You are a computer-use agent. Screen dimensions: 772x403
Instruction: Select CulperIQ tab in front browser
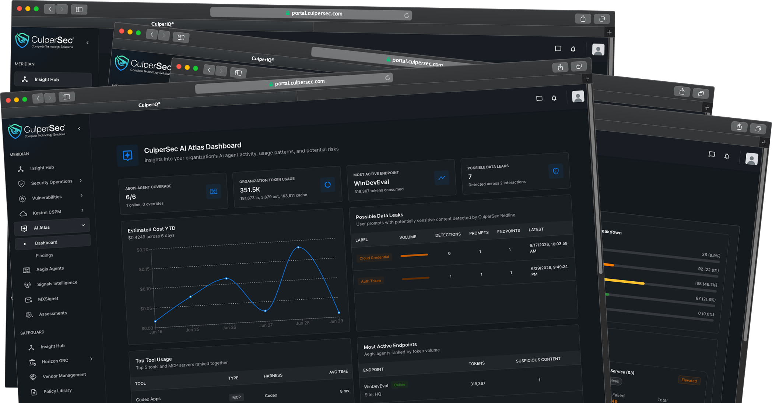point(149,105)
